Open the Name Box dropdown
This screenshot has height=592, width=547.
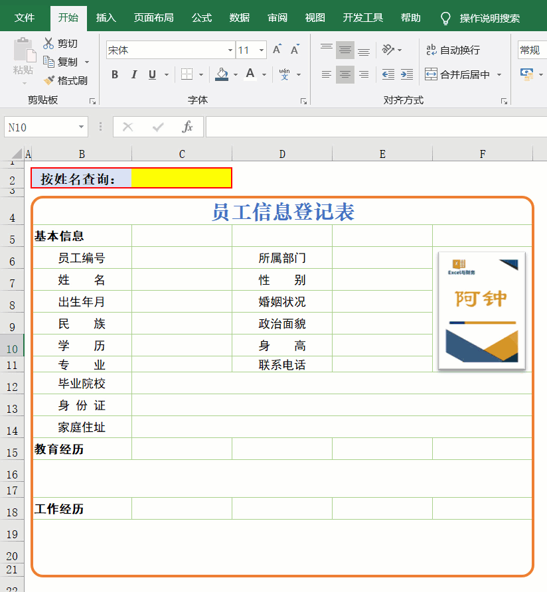click(x=81, y=127)
